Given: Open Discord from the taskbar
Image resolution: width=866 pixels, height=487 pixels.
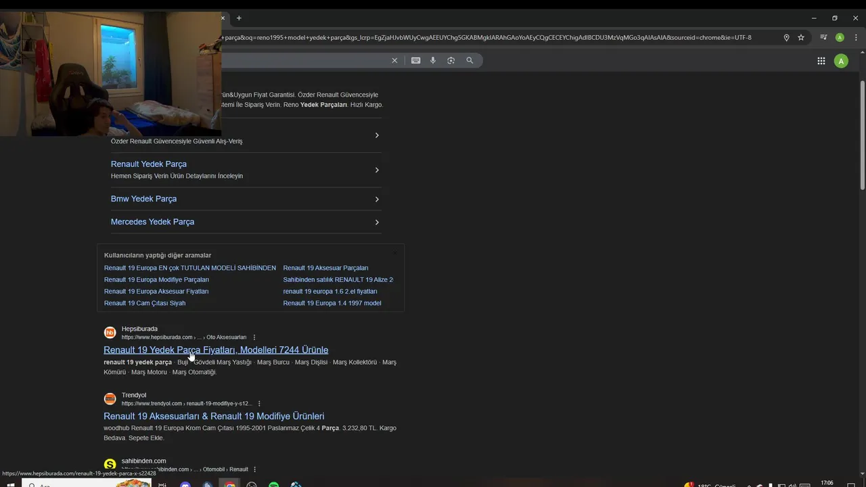Looking at the screenshot, I should click(x=185, y=484).
